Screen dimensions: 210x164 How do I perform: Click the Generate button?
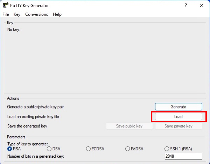tap(178, 107)
